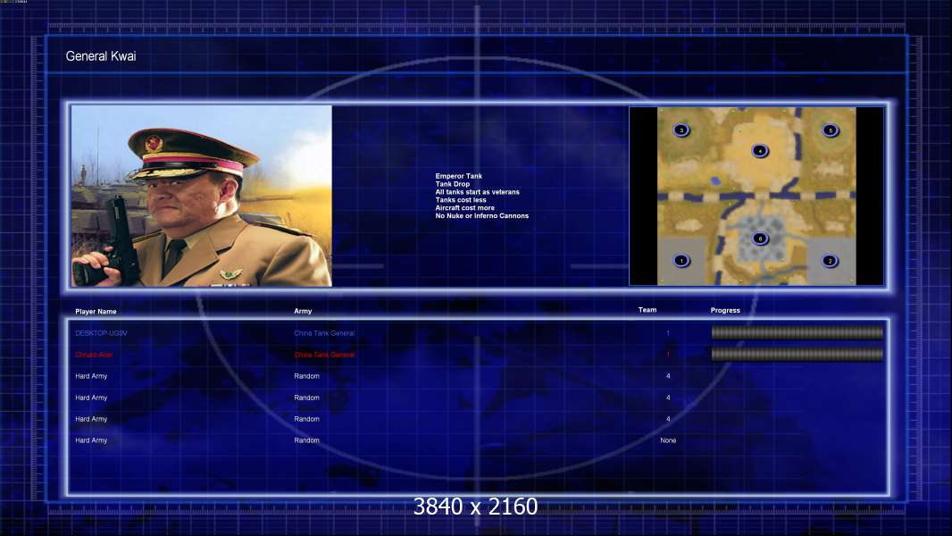Click 'No Nuke or Inferno Cannons' text

point(482,215)
